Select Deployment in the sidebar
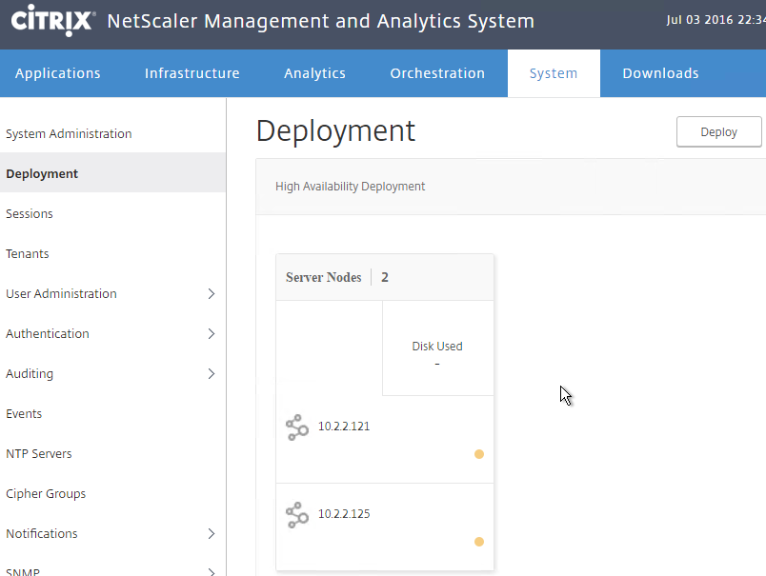The image size is (766, 576). click(x=112, y=174)
